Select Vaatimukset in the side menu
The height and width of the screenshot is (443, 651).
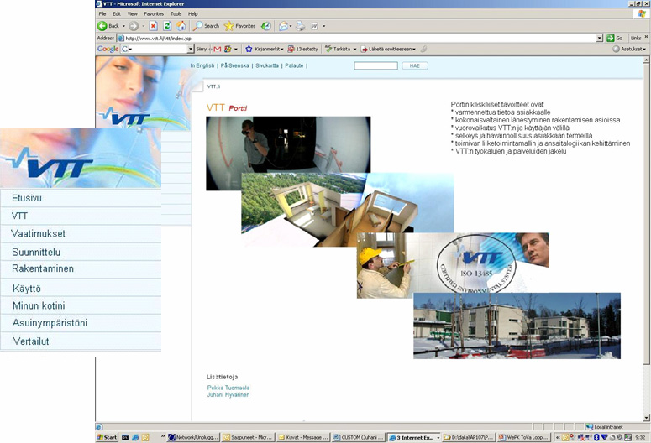pos(81,234)
